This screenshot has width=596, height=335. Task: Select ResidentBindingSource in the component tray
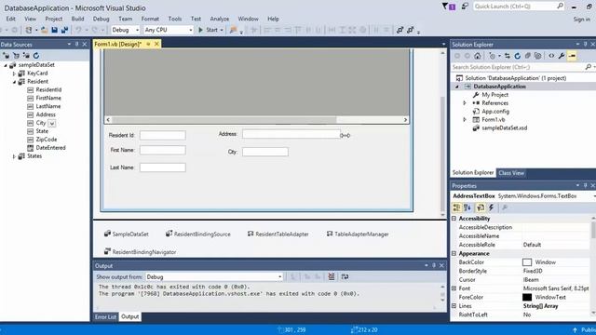coord(198,234)
